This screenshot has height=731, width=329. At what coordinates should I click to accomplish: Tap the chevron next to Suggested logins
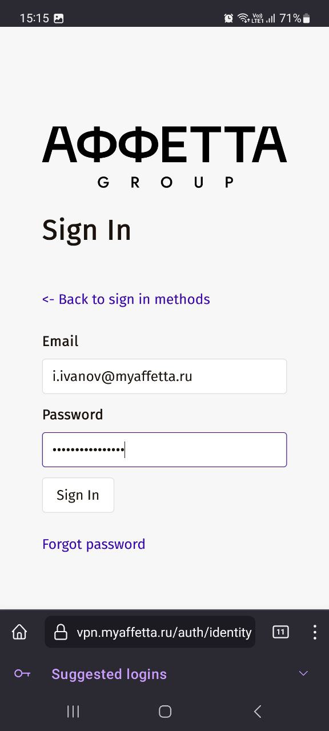point(302,673)
